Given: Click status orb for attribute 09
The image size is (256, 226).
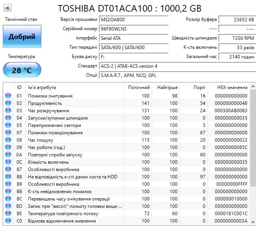Looking at the screenshot, I should [8, 147].
